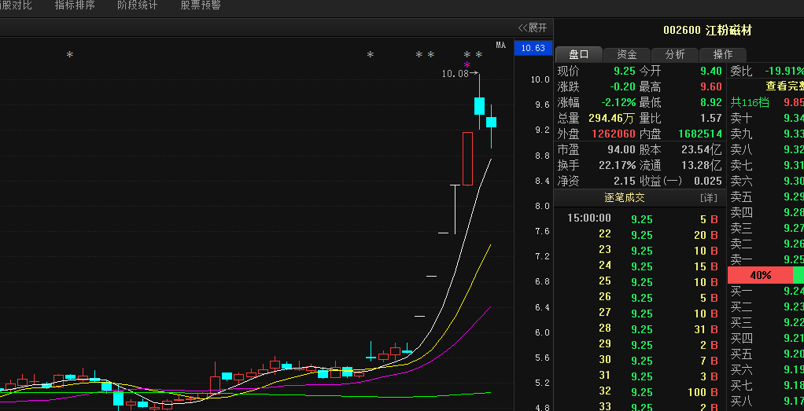Image resolution: width=804 pixels, height=411 pixels.
Task: Click the leftmost gray asterisk info marker
Action: pos(69,55)
